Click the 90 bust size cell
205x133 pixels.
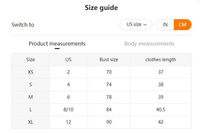(109, 122)
